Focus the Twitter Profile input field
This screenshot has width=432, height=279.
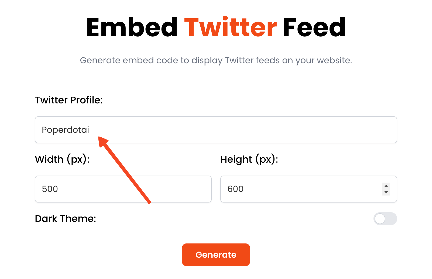pos(216,130)
